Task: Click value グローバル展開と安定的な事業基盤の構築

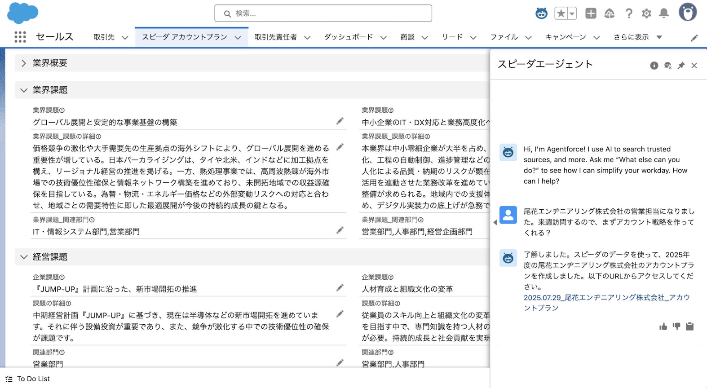Action: coord(105,122)
